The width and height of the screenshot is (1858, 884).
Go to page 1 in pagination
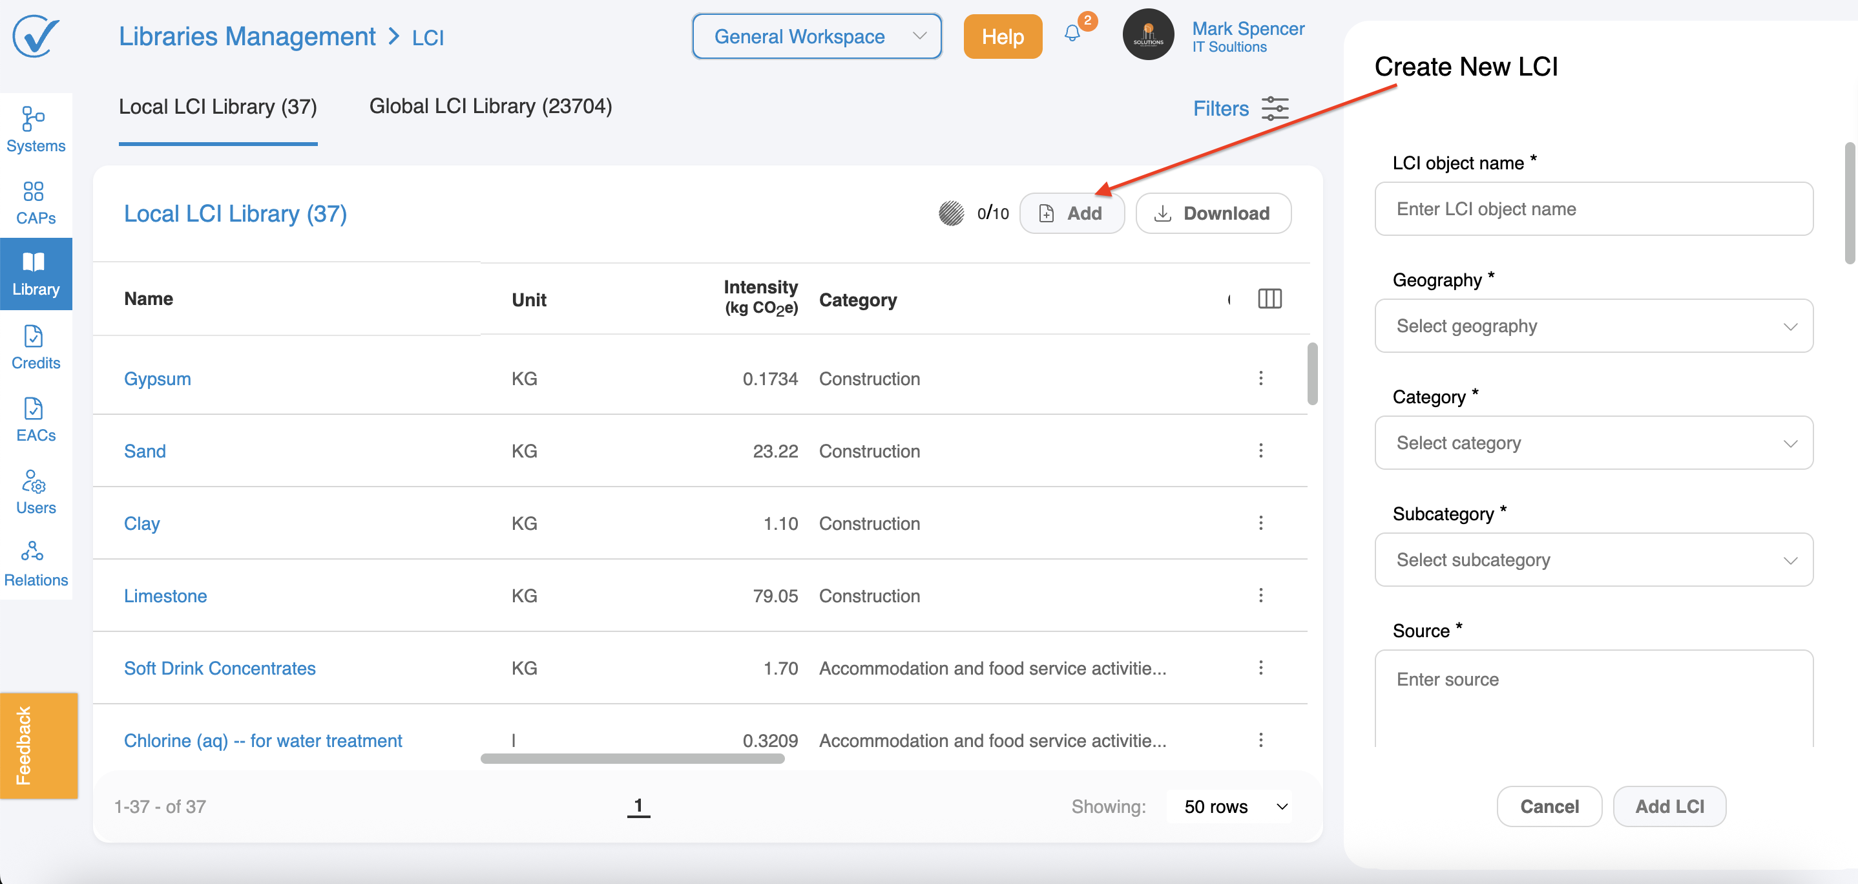(x=638, y=806)
